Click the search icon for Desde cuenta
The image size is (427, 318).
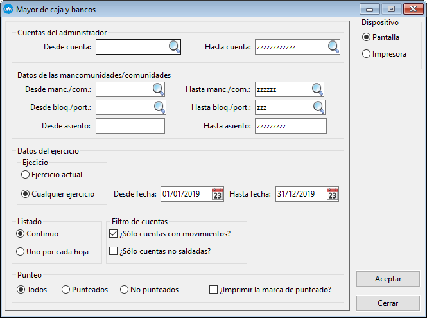174,47
